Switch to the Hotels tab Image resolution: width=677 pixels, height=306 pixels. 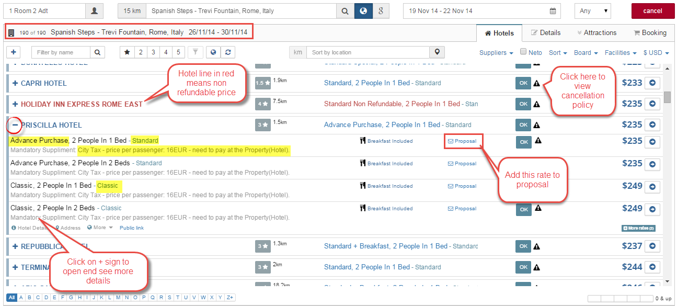(499, 33)
